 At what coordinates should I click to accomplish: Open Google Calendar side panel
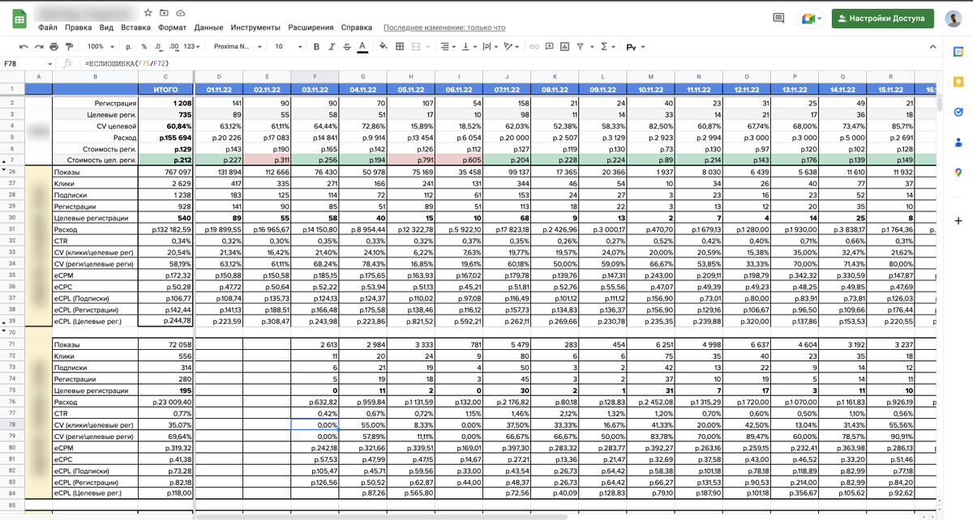[958, 52]
